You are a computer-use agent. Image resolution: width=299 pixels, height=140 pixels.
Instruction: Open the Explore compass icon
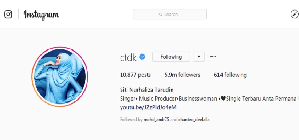(x=295, y=14)
